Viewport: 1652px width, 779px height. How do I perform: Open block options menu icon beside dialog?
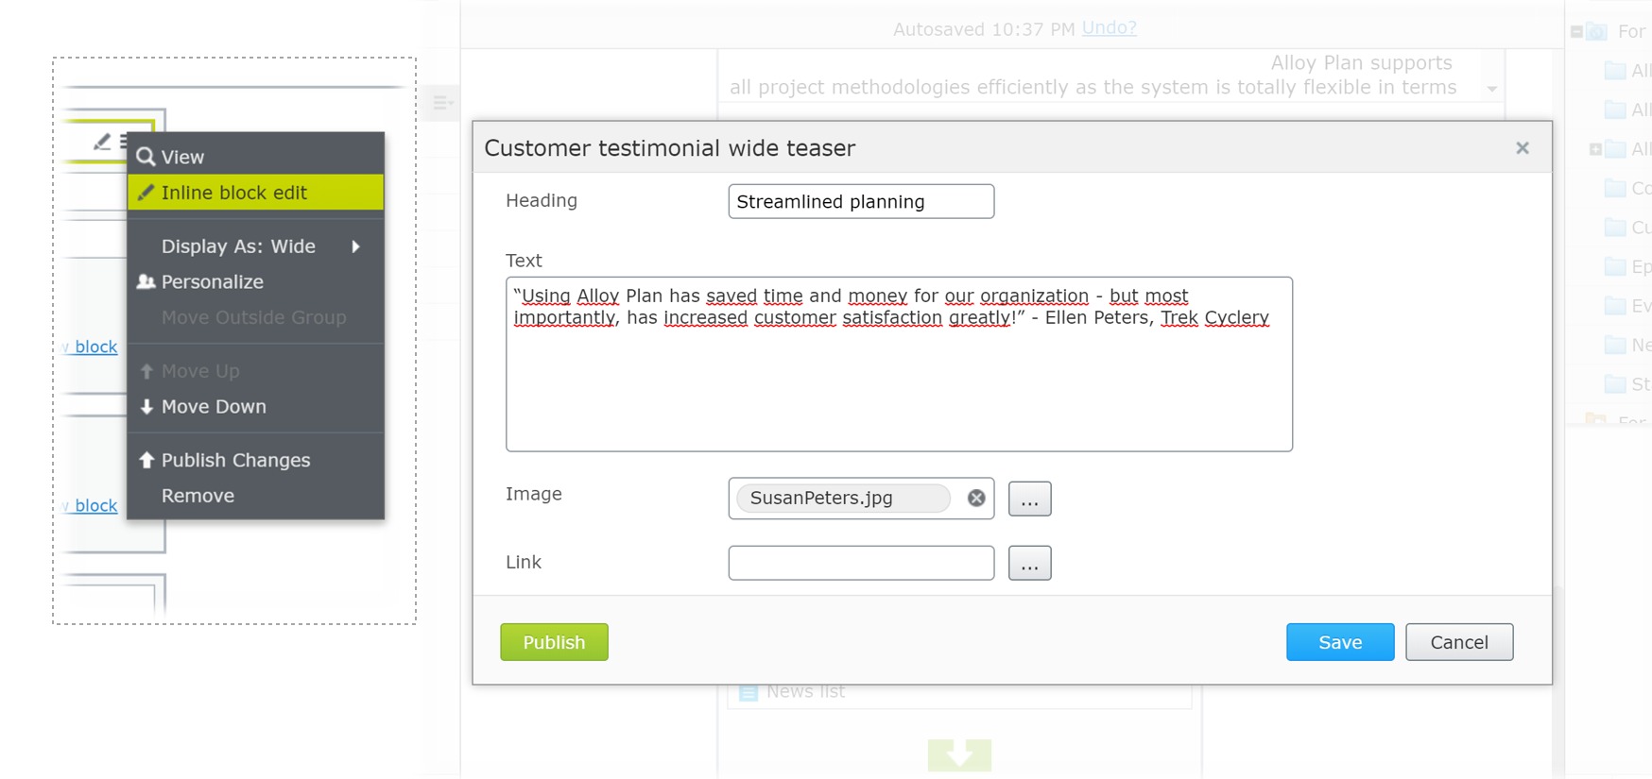(x=441, y=103)
